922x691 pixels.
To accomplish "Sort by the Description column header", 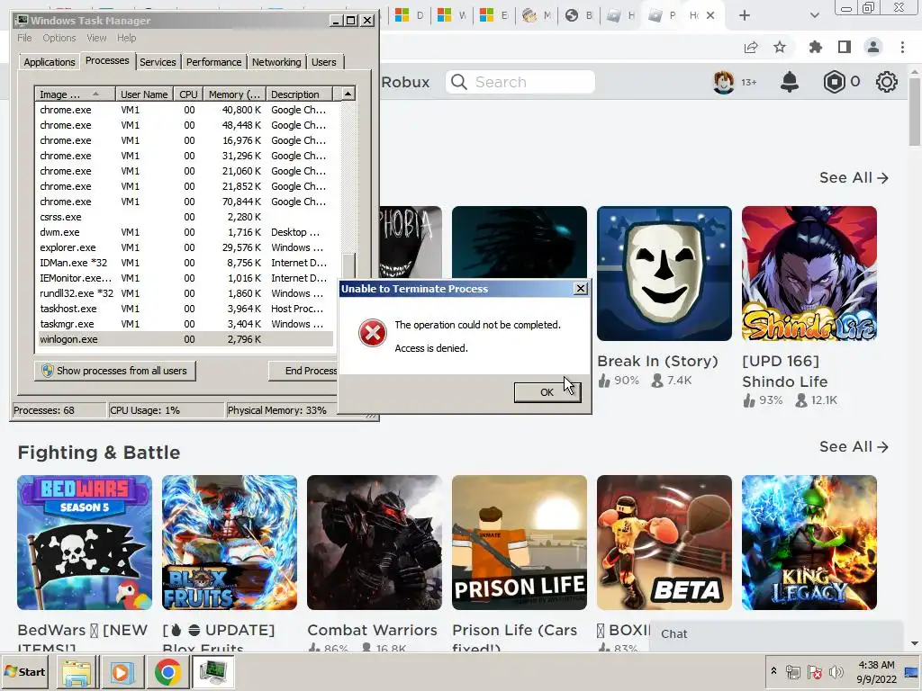I will 299,94.
